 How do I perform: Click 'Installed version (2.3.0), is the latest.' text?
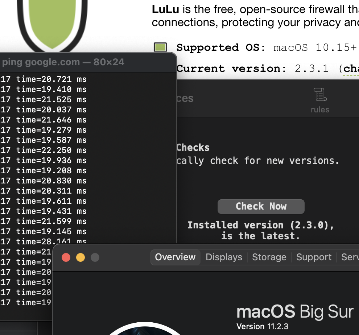point(261,231)
